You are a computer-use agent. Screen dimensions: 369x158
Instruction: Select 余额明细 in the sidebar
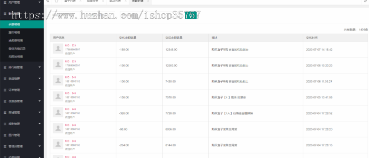[x=22, y=24]
